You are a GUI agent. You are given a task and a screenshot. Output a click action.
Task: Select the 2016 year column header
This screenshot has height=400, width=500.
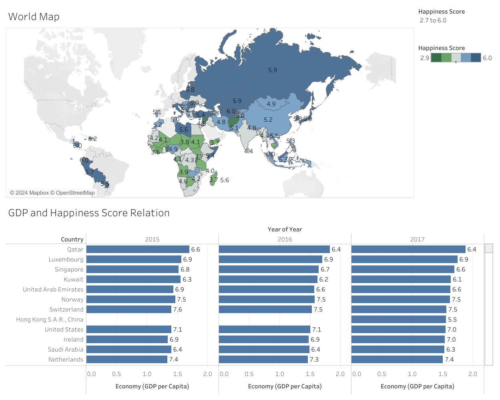pos(285,239)
